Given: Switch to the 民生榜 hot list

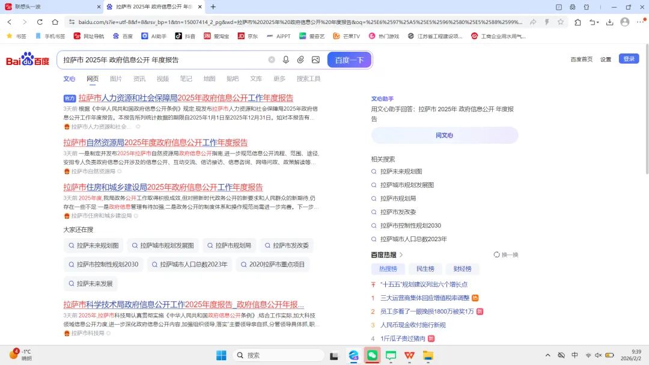Looking at the screenshot, I should [x=425, y=269].
